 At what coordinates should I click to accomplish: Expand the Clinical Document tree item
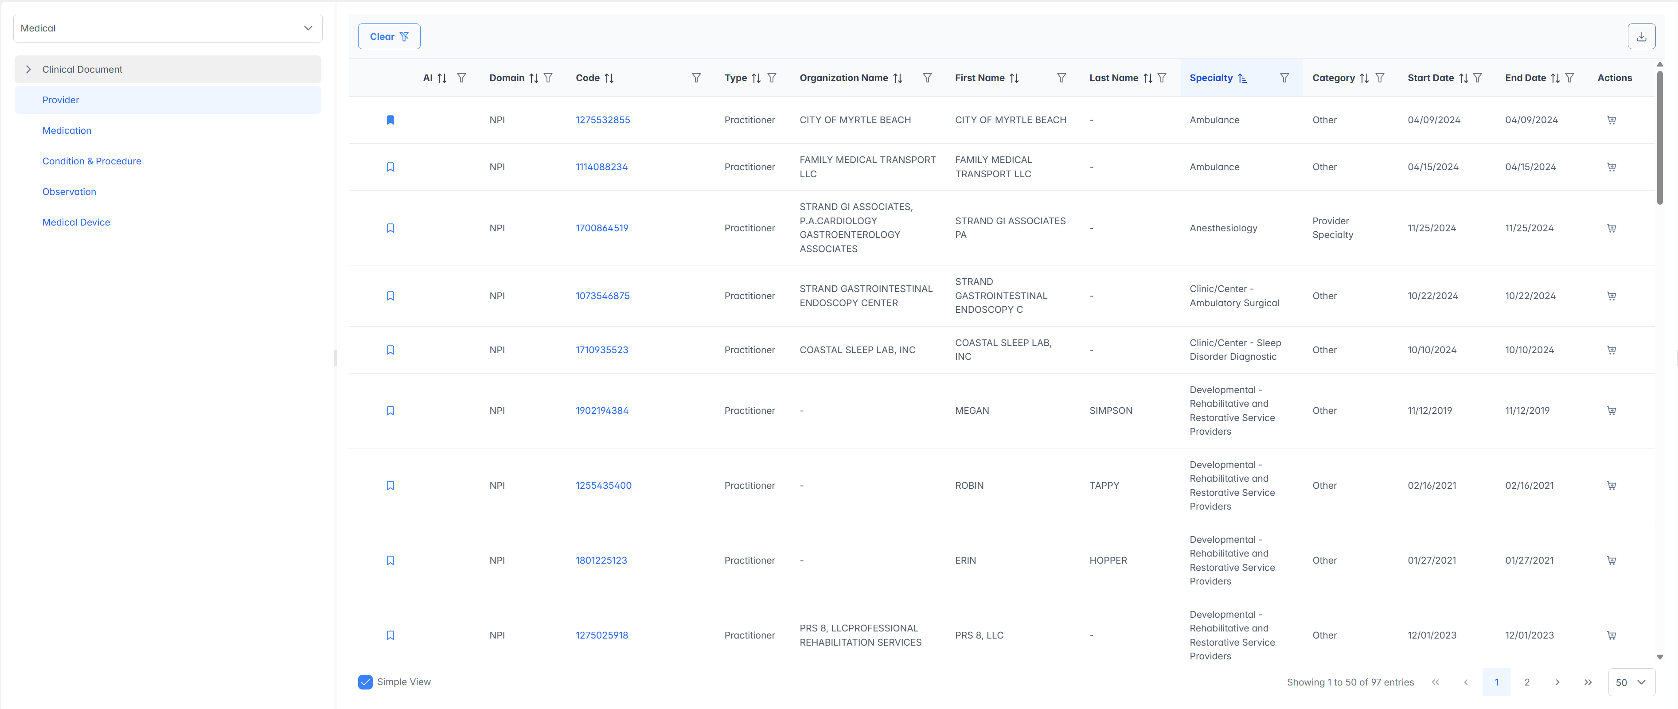point(29,70)
